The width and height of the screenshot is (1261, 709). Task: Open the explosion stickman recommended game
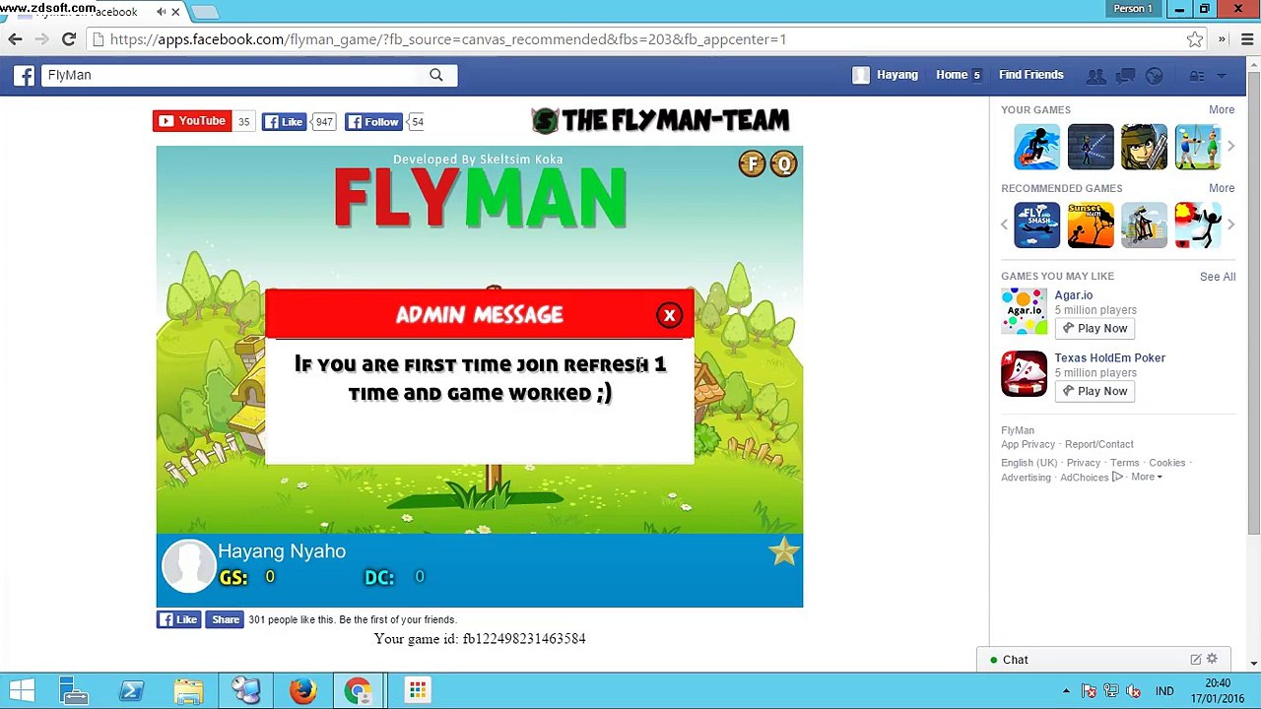[1197, 225]
